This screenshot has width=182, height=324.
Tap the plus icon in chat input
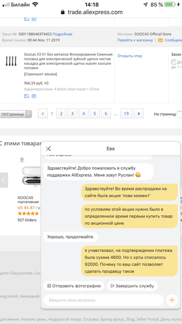coord(172,300)
